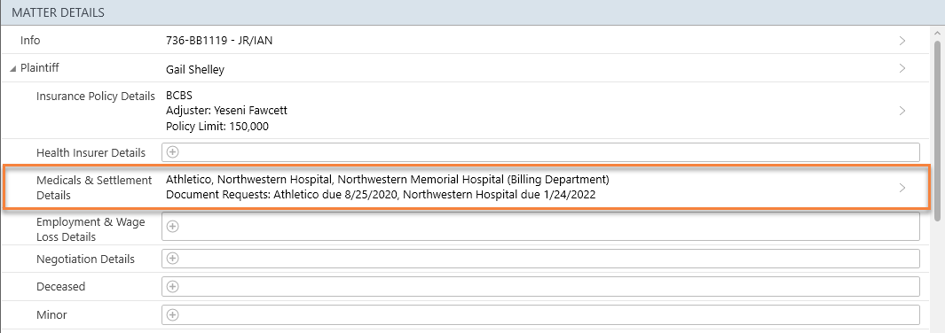The image size is (945, 333).
Task: Click the plus icon in Minor field
Action: [172, 314]
